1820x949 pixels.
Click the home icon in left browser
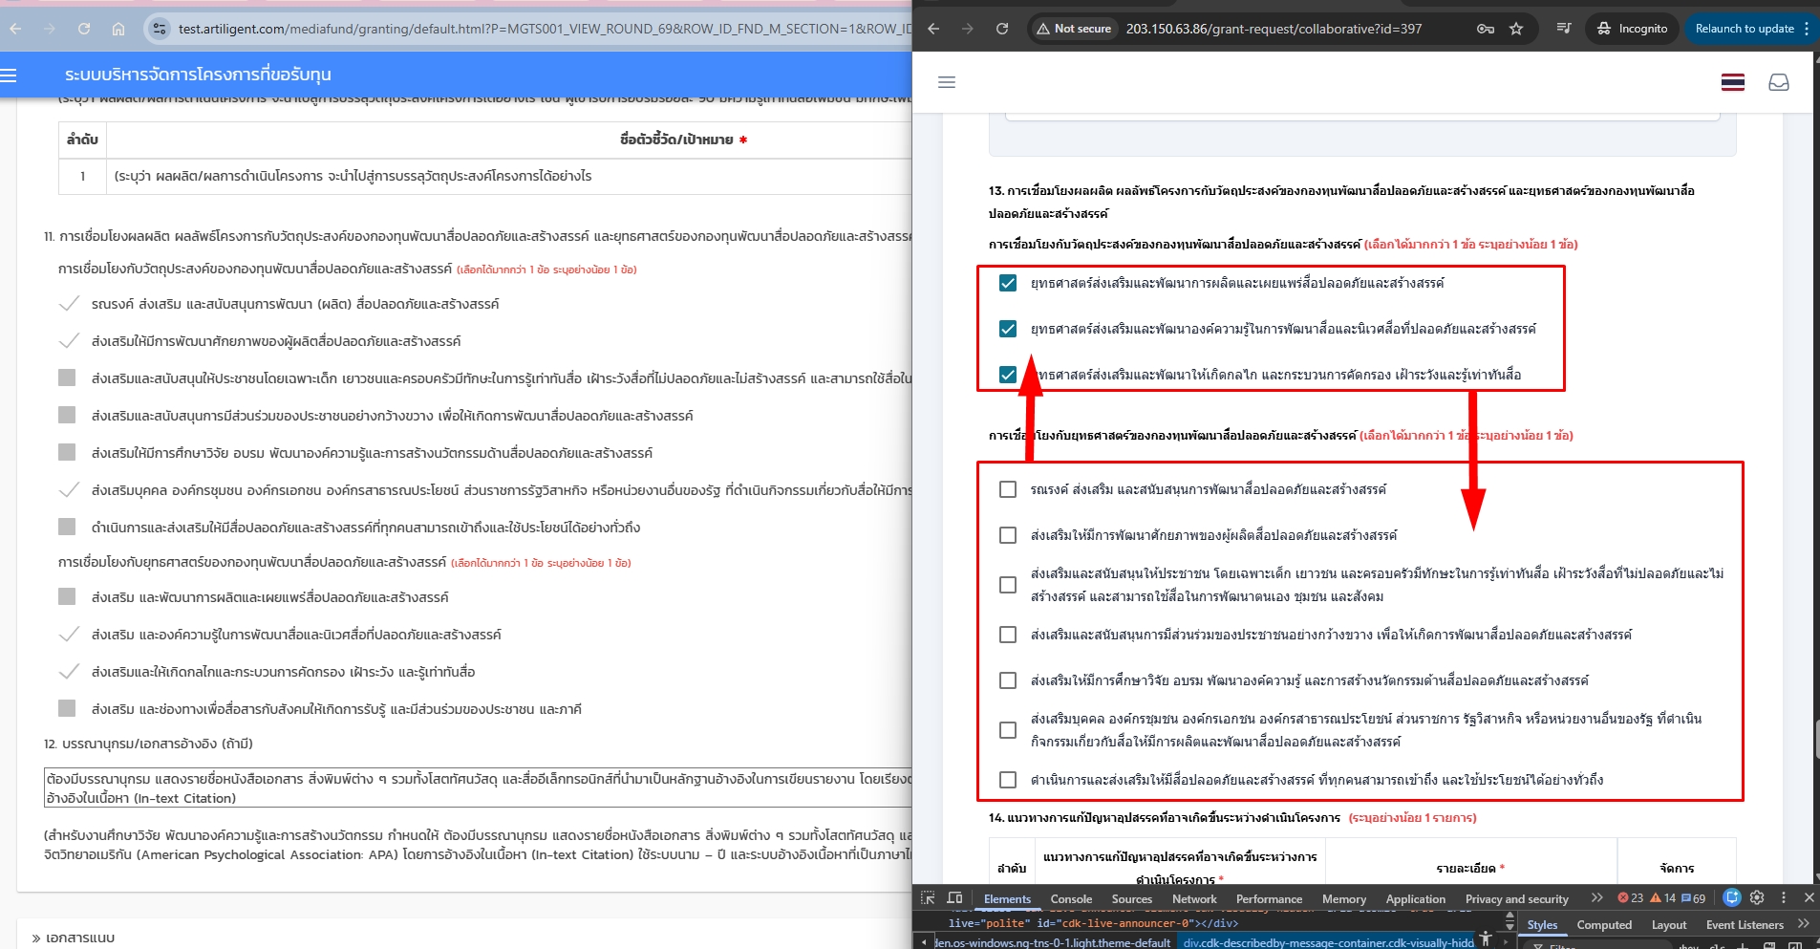(x=118, y=29)
